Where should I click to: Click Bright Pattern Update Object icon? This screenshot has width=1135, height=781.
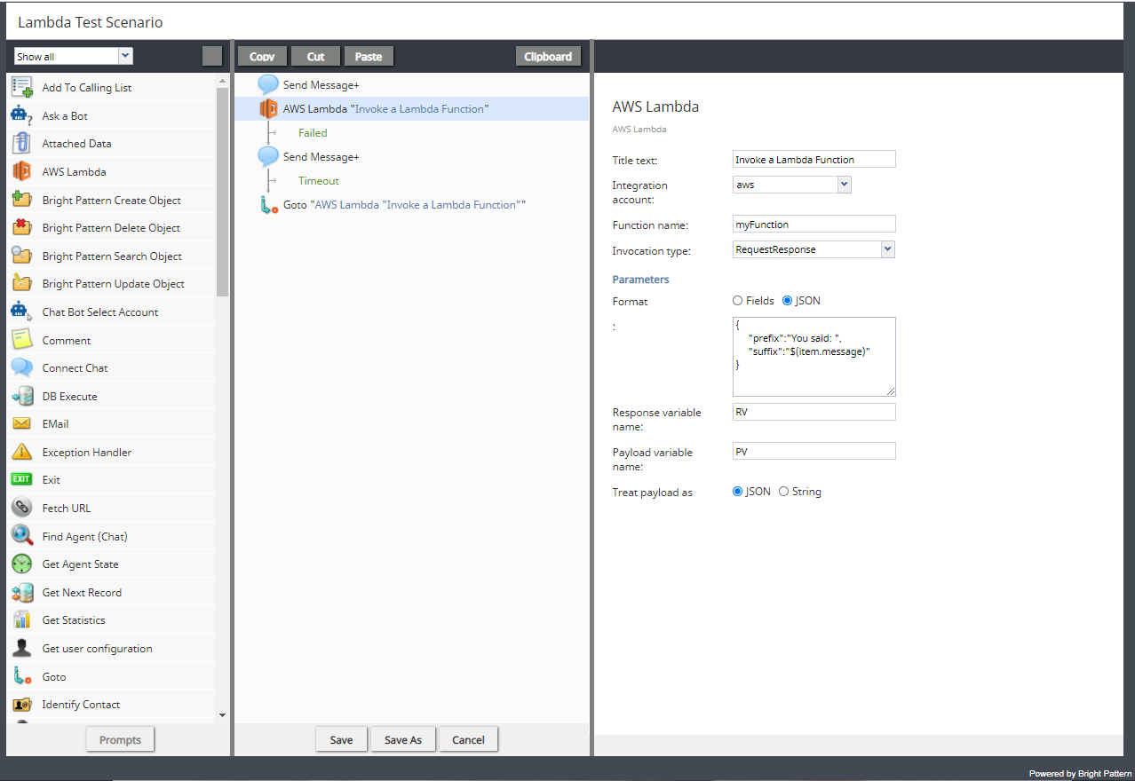(x=22, y=283)
